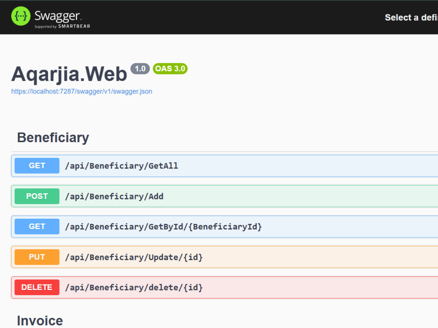Image resolution: width=438 pixels, height=328 pixels.
Task: Expand the /api/Beneficiary/GetAll endpoint path
Action: 121,166
